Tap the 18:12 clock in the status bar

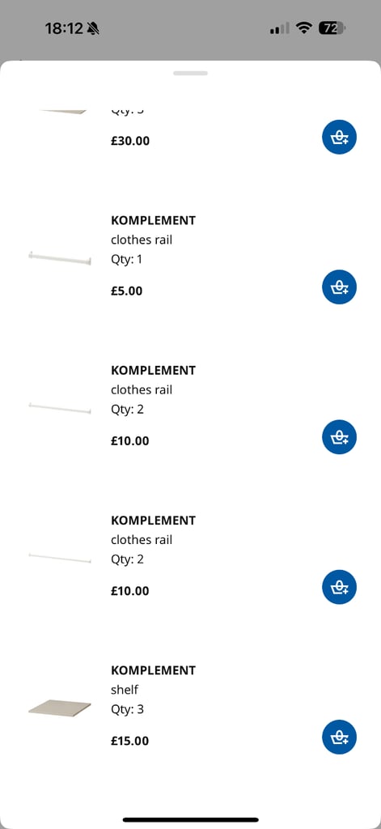click(x=64, y=28)
